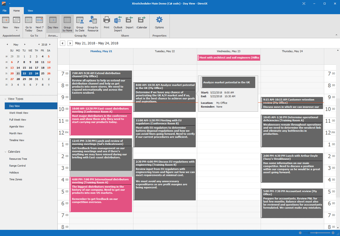
Task: Collapse the View Types section
Action: tap(5, 99)
